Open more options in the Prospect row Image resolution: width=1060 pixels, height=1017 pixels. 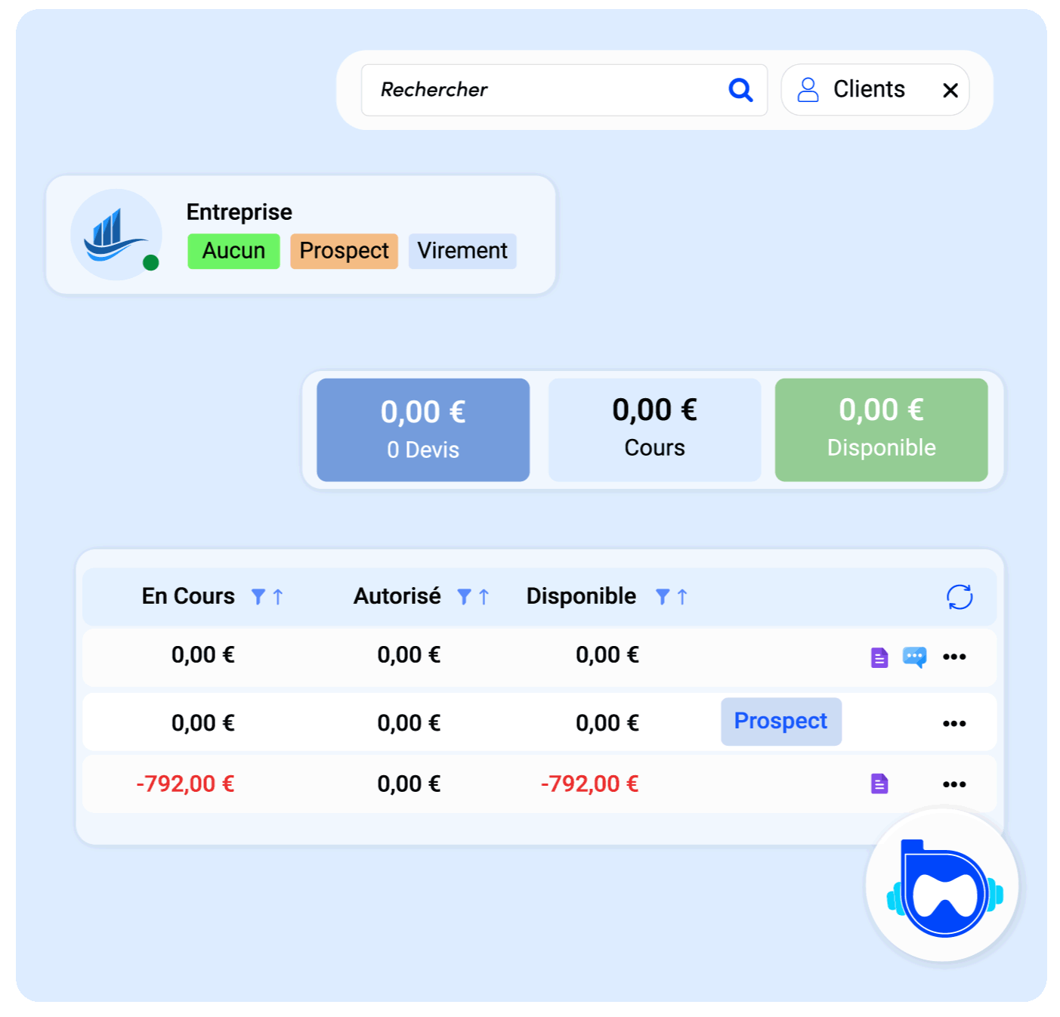(x=954, y=724)
